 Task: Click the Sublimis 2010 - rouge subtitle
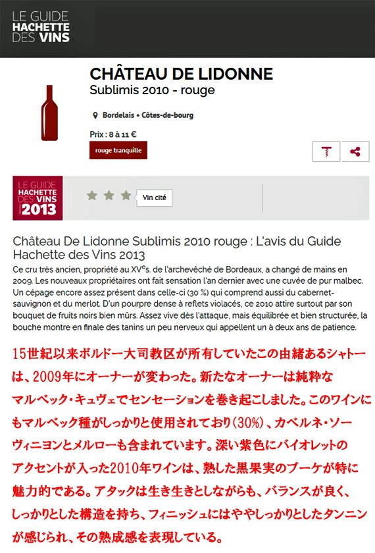point(152,90)
